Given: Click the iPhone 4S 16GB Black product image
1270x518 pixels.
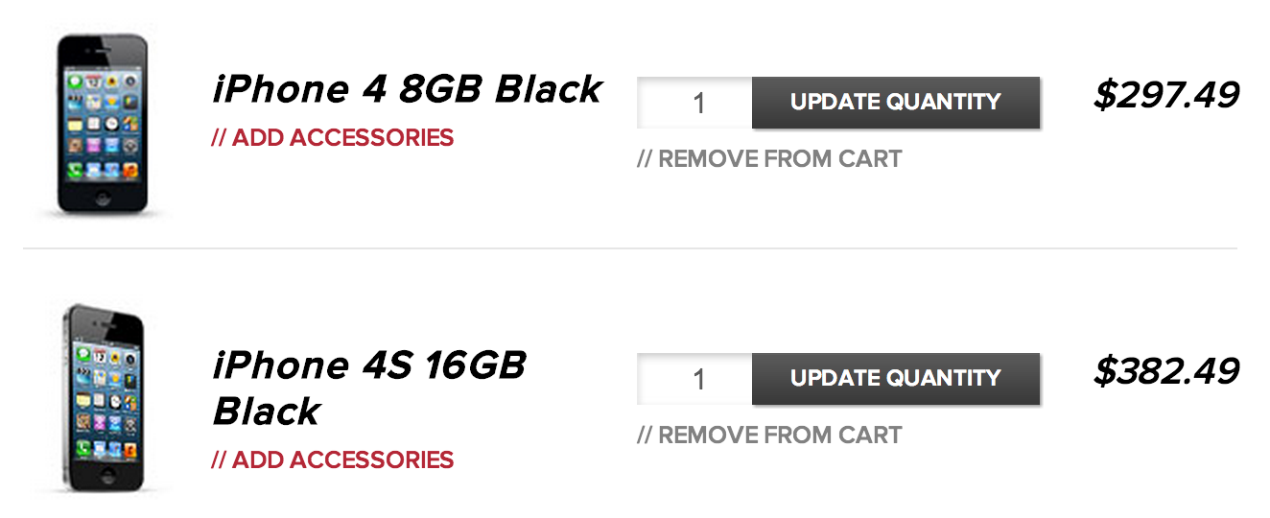Looking at the screenshot, I should pos(103,400).
